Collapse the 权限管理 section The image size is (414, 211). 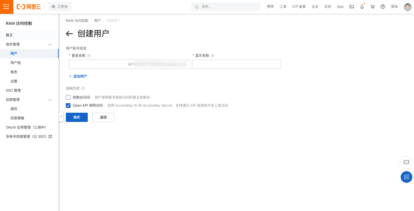50,99
